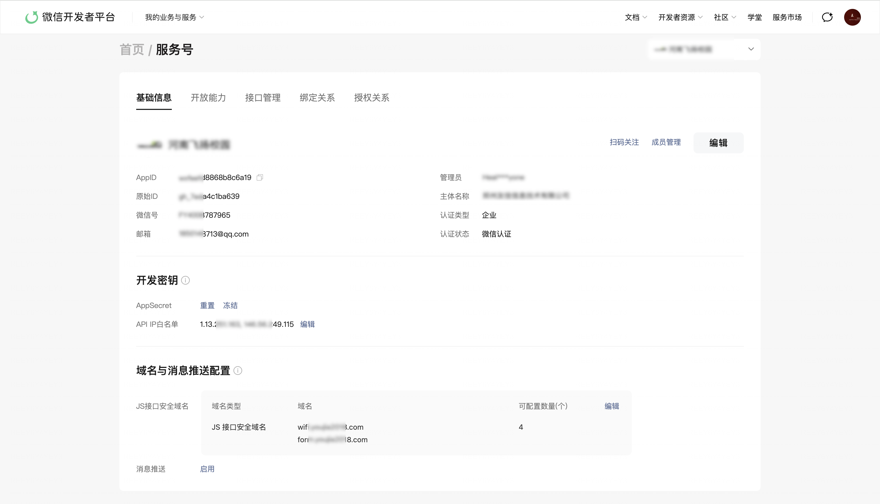Expand the 社区 menu

[725, 17]
